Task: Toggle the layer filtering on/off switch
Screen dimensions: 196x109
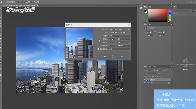Action: pos(168,70)
